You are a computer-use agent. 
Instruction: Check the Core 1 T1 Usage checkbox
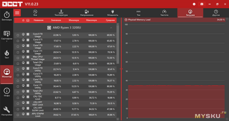coord(18,52)
